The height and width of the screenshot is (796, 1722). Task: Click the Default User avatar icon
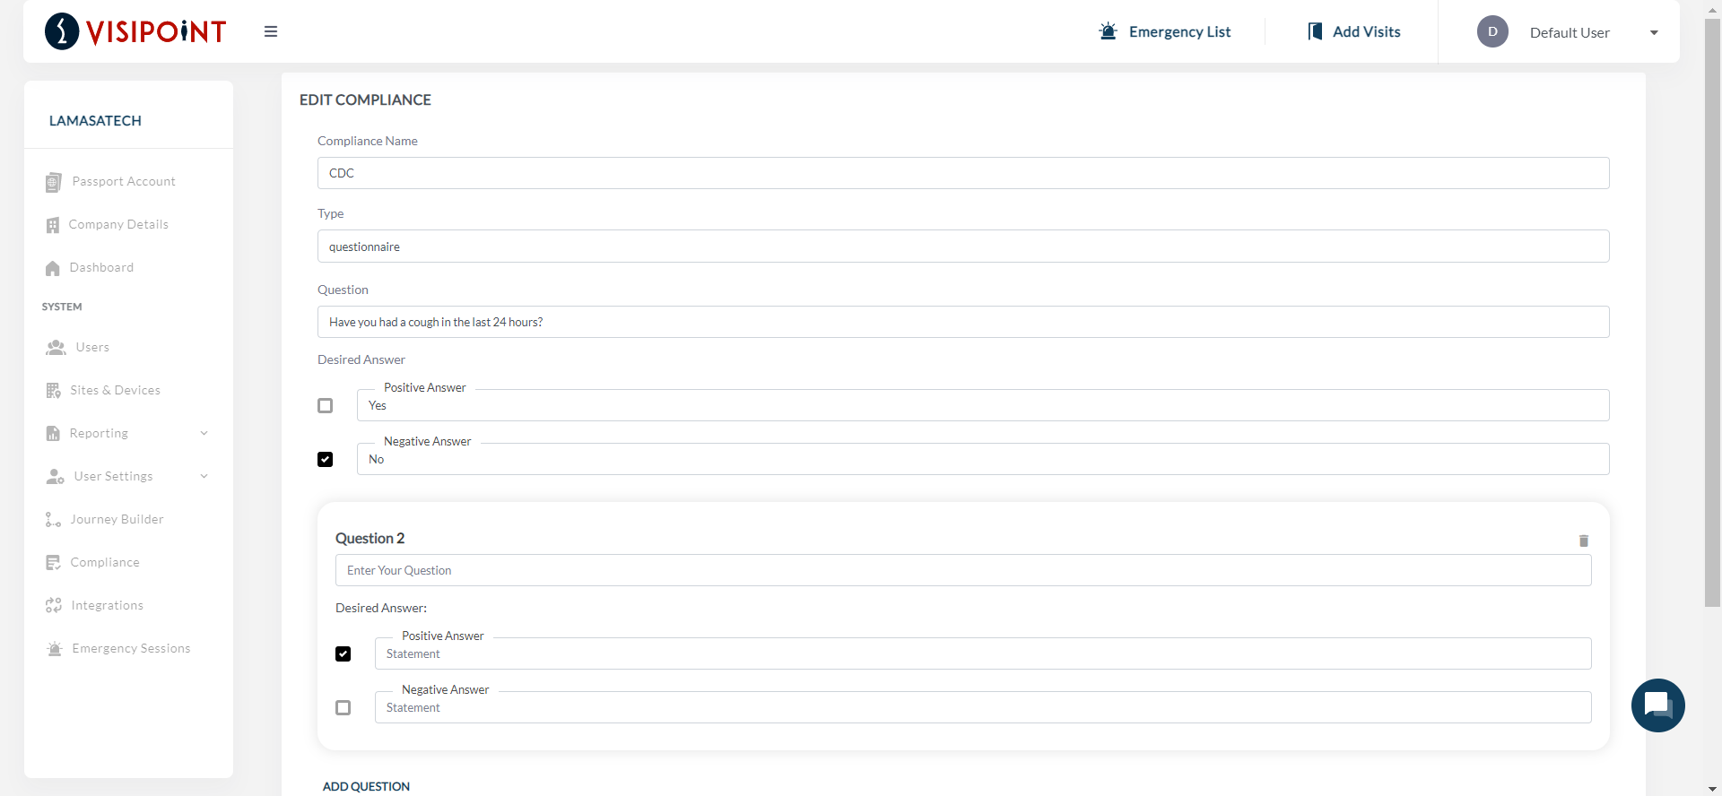pyautogui.click(x=1492, y=31)
